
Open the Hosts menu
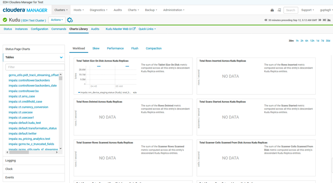(x=78, y=10)
